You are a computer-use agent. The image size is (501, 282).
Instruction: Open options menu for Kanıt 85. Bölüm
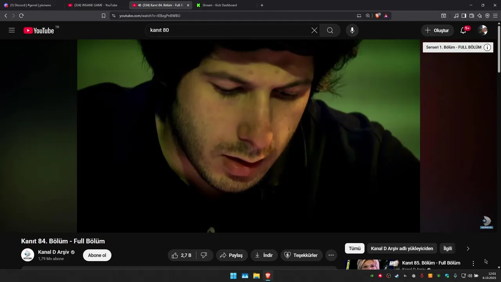pyautogui.click(x=473, y=263)
